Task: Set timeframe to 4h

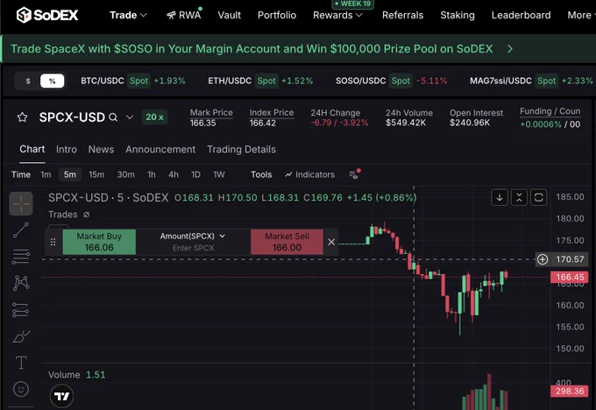Action: point(174,174)
